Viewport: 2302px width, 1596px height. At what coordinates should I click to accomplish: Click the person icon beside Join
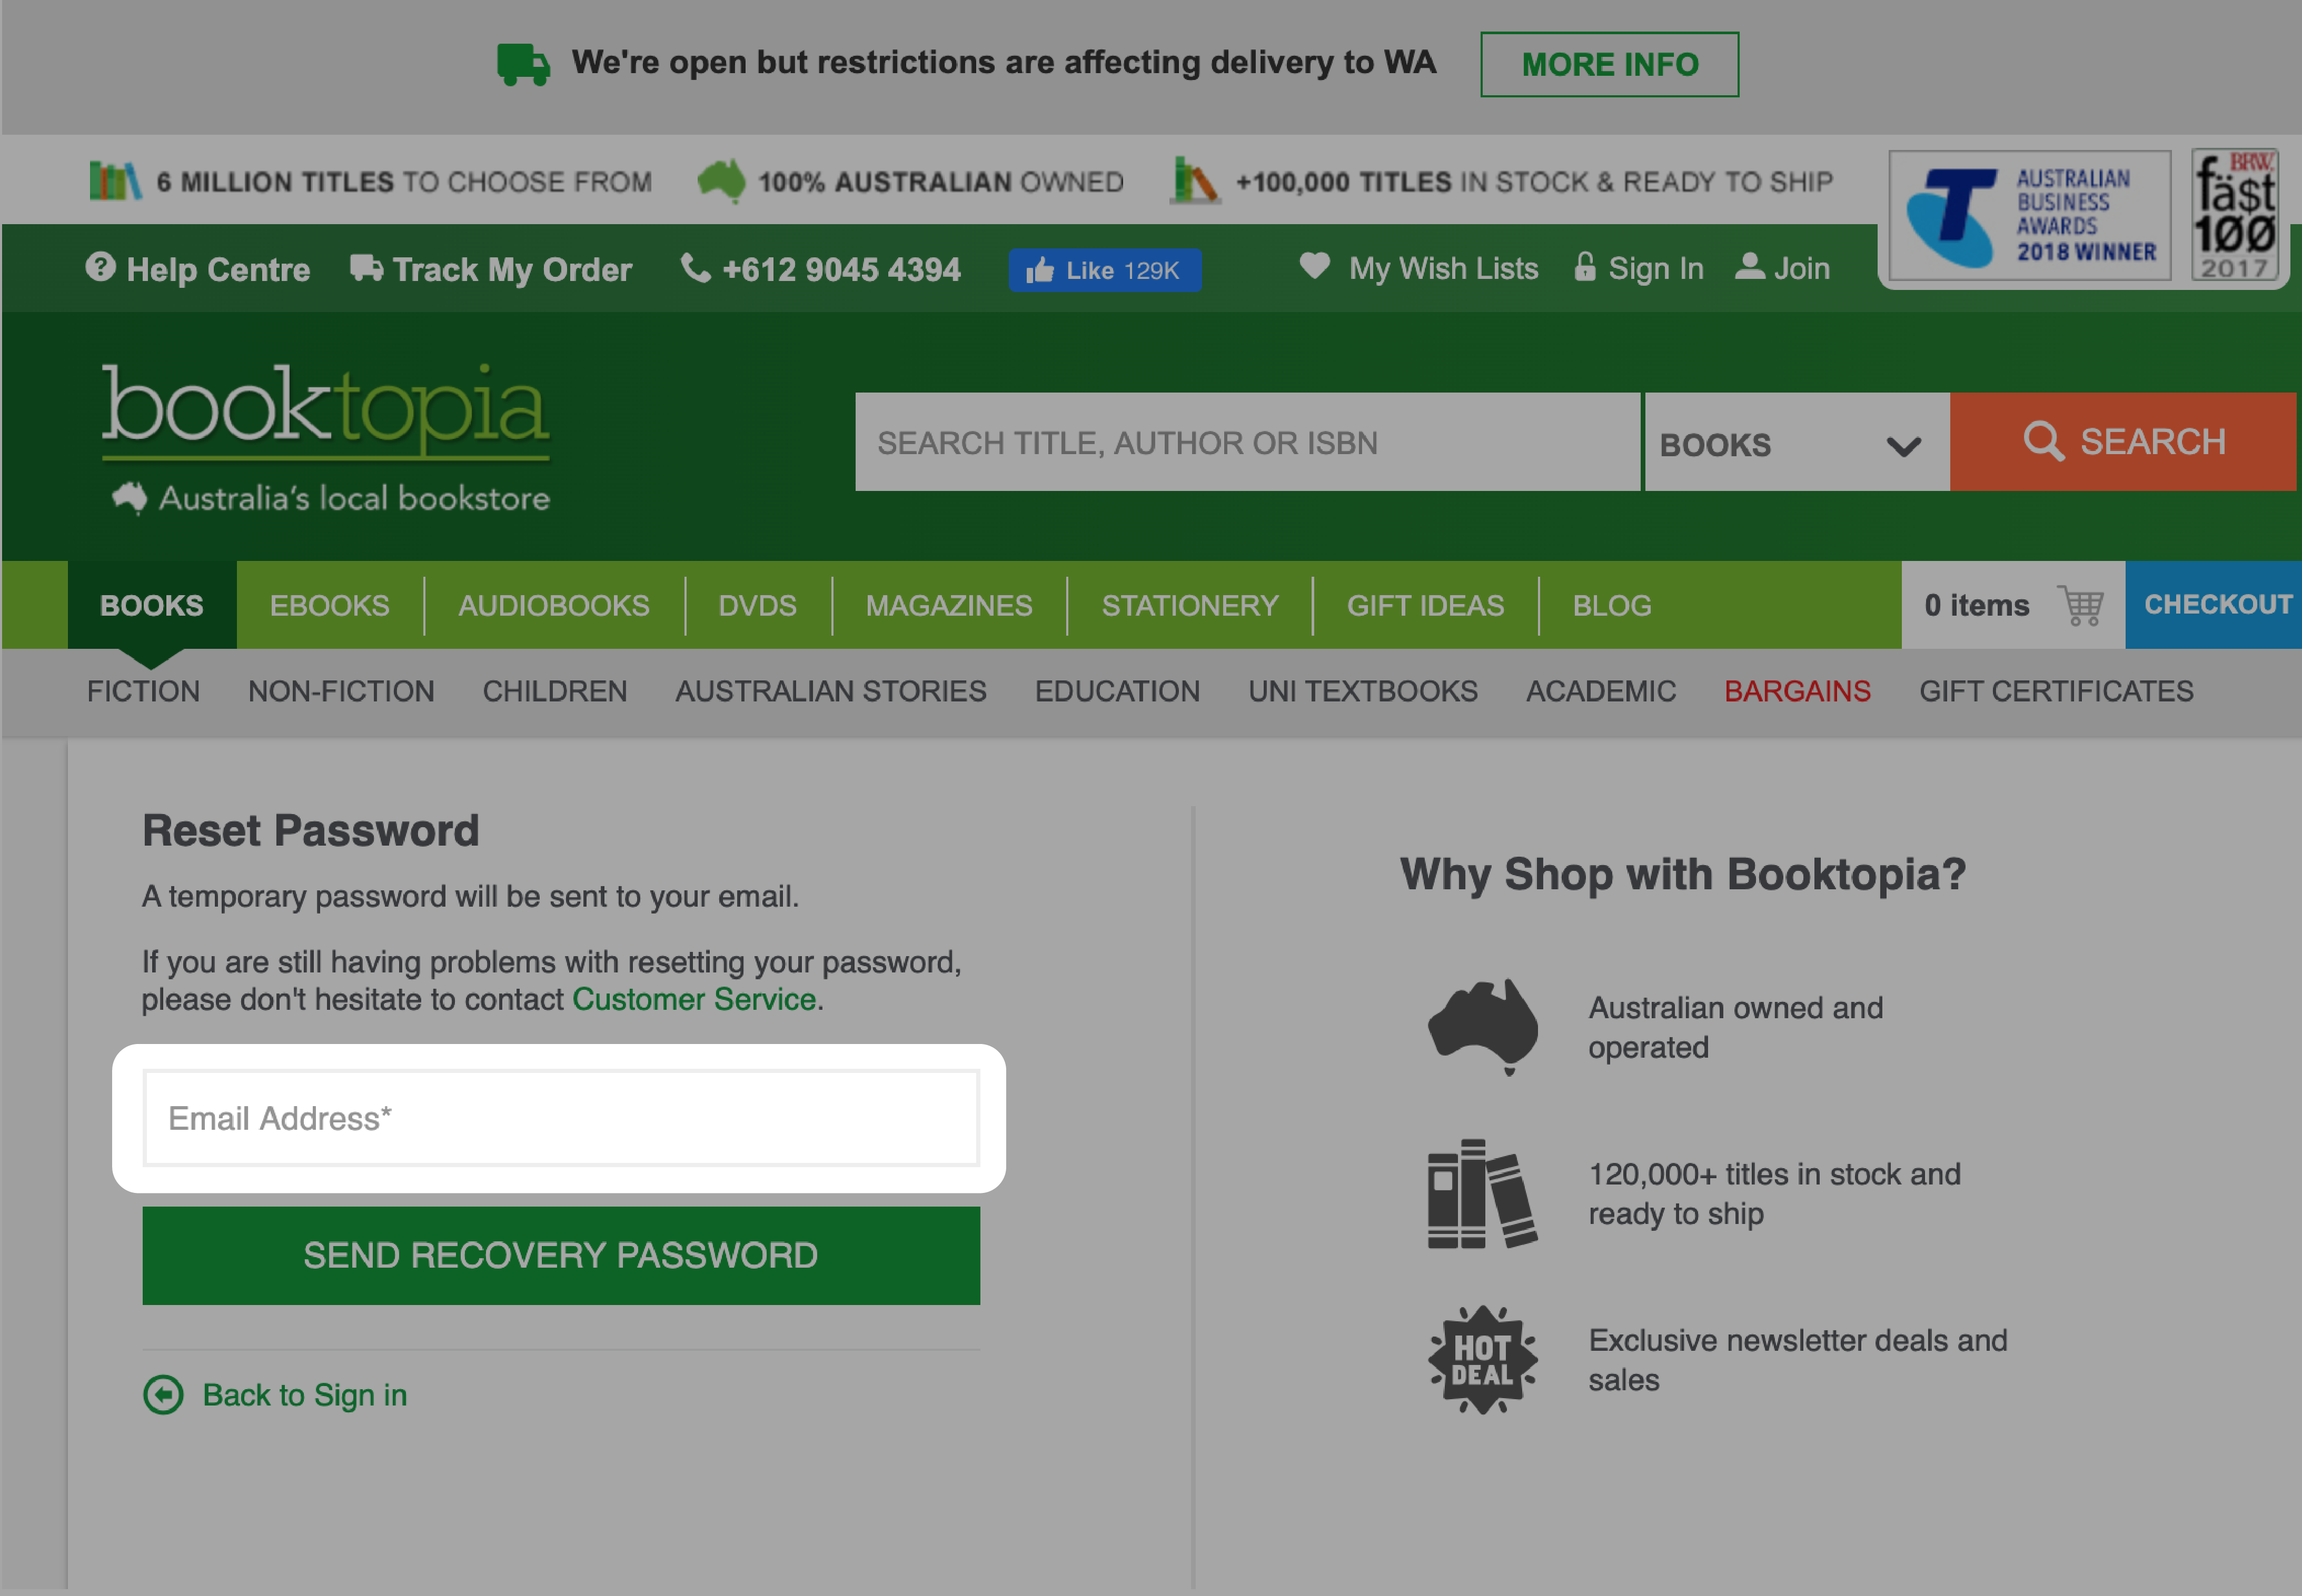(x=1750, y=266)
